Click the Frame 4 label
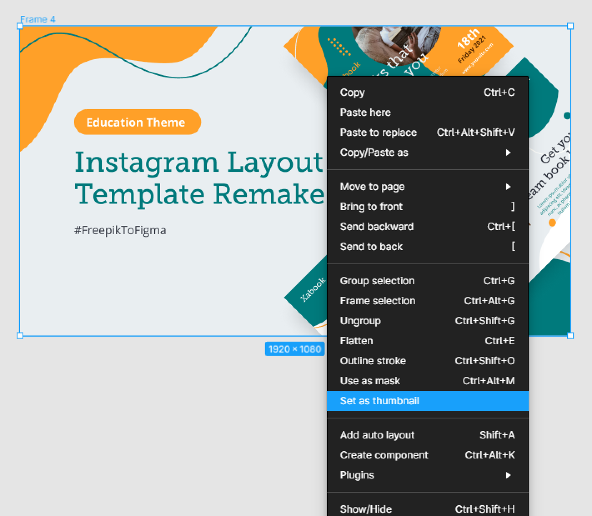592x516 pixels. (x=38, y=19)
